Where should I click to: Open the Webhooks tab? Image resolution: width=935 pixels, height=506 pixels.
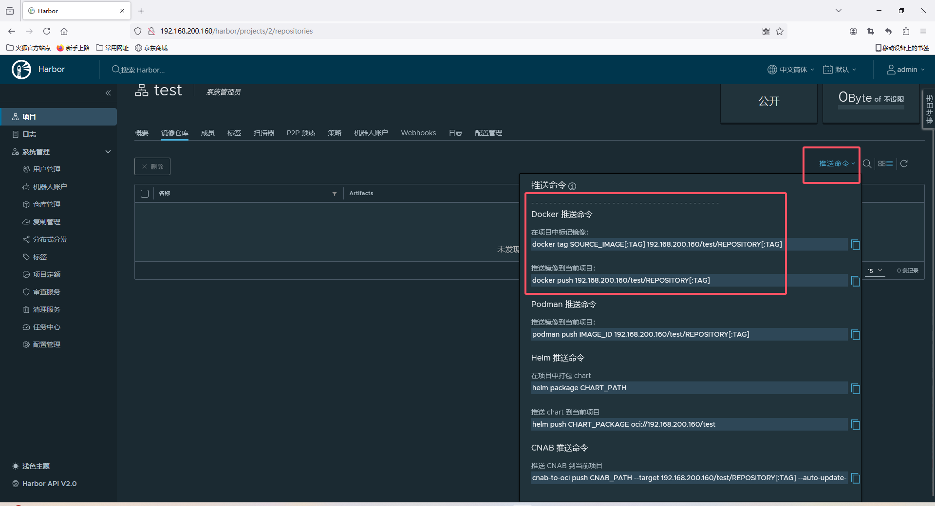pyautogui.click(x=418, y=133)
